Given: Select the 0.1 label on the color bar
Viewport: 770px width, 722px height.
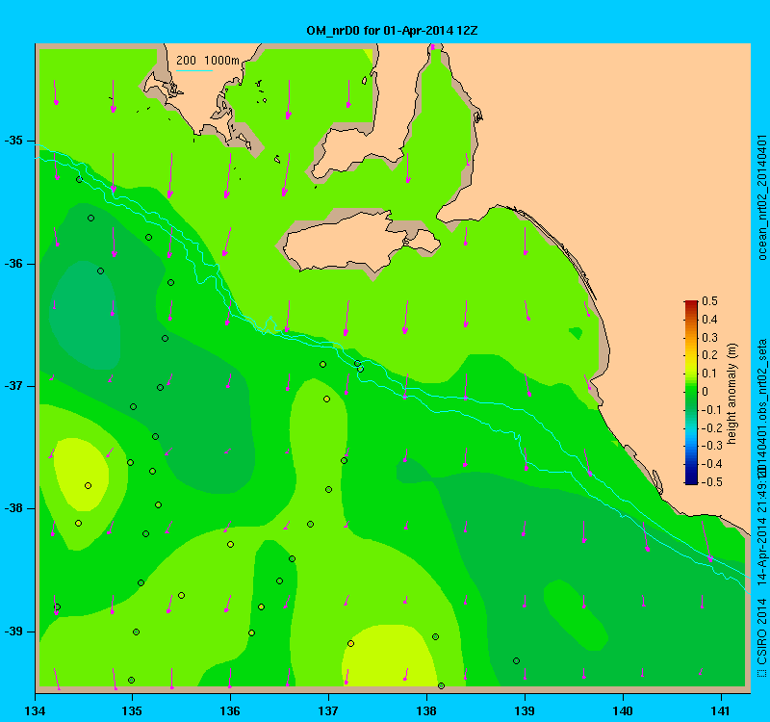Looking at the screenshot, I should click(x=709, y=374).
